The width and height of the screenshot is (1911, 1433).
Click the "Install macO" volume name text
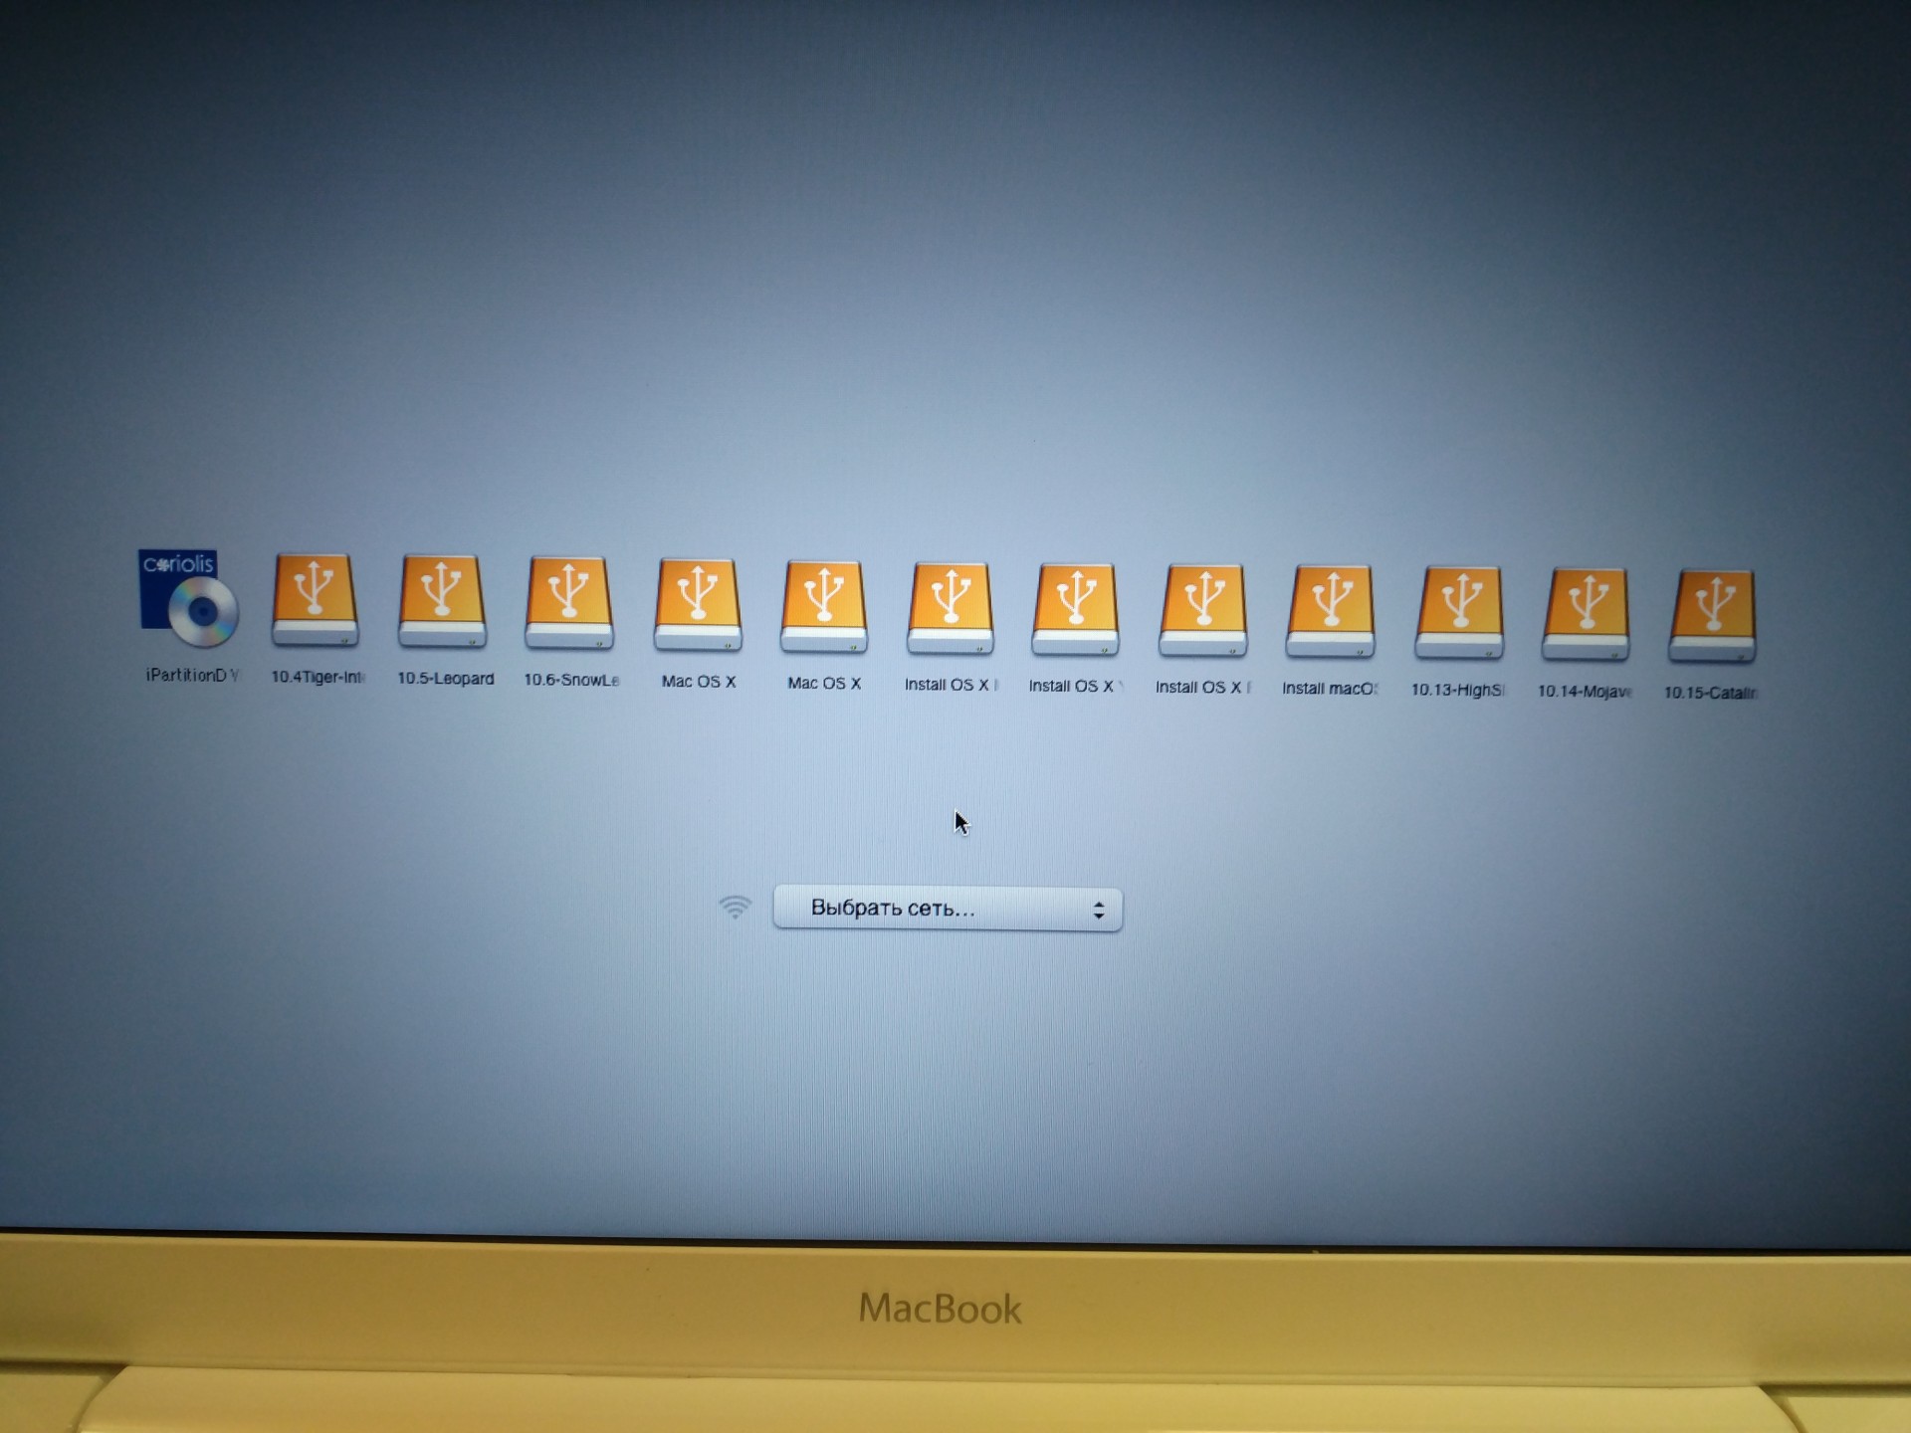click(x=1329, y=689)
